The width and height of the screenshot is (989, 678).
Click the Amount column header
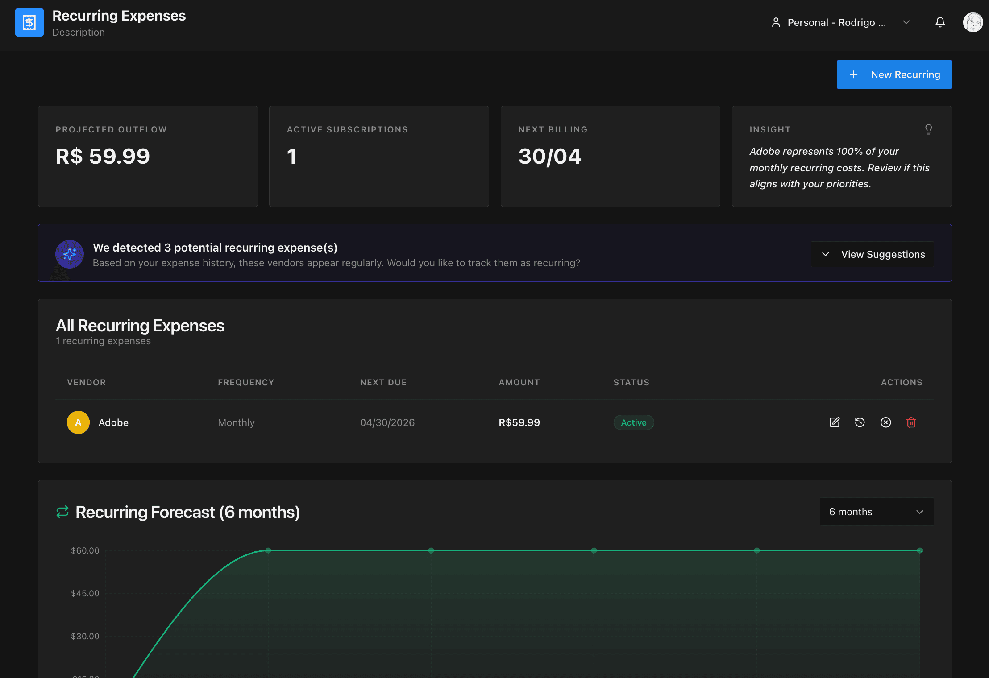519,382
